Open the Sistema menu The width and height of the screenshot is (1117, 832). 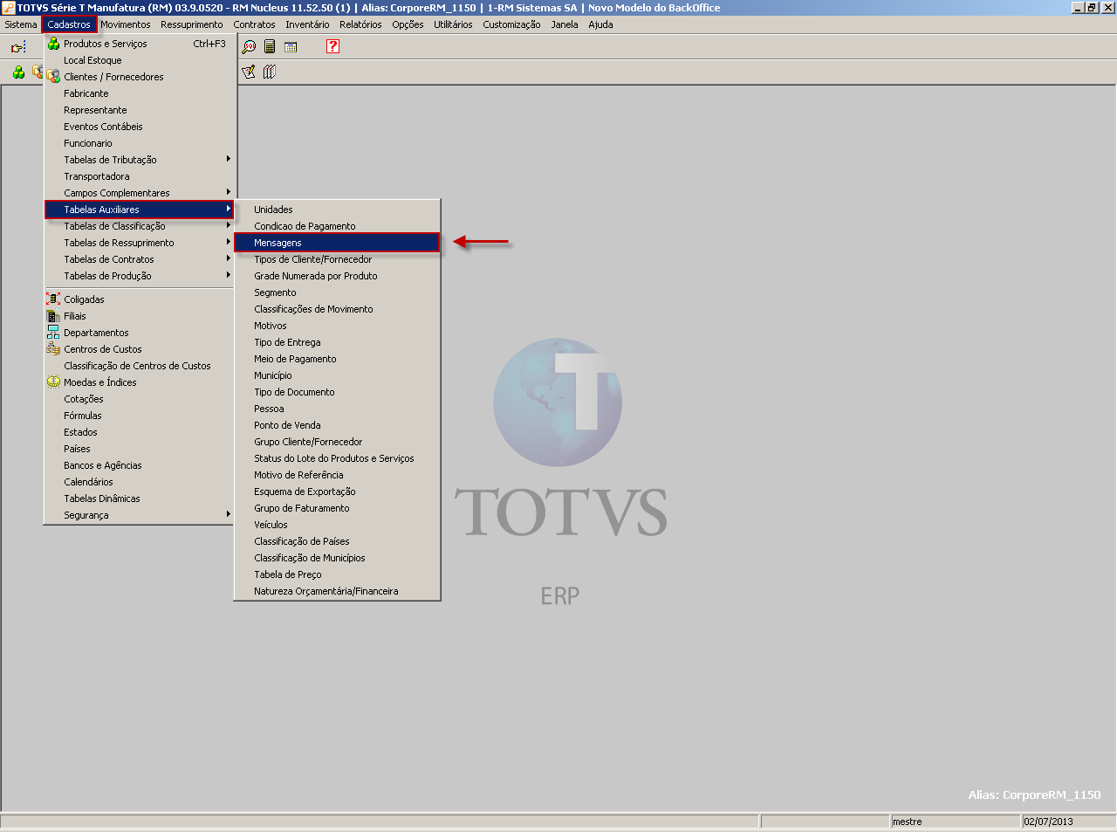pos(21,24)
